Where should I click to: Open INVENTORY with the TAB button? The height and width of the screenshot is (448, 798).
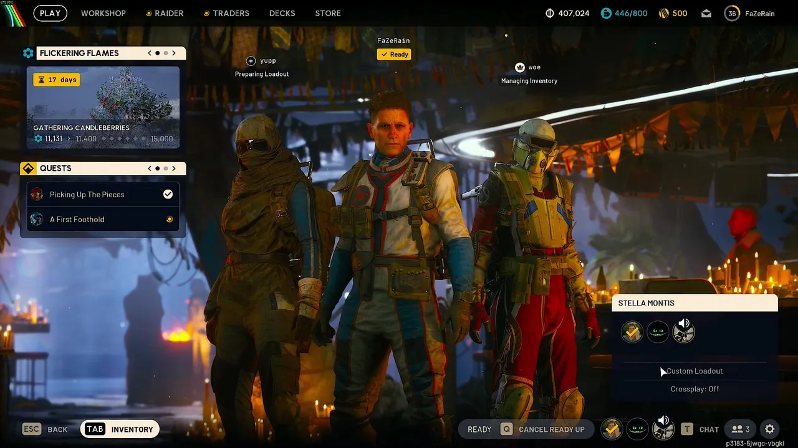point(120,429)
